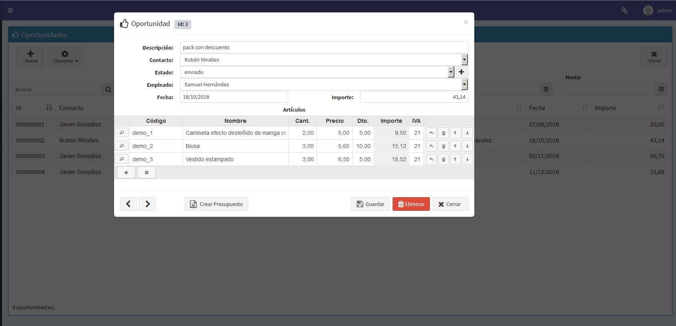The height and width of the screenshot is (326, 676).
Task: Save with the Guardar button
Action: click(x=371, y=204)
